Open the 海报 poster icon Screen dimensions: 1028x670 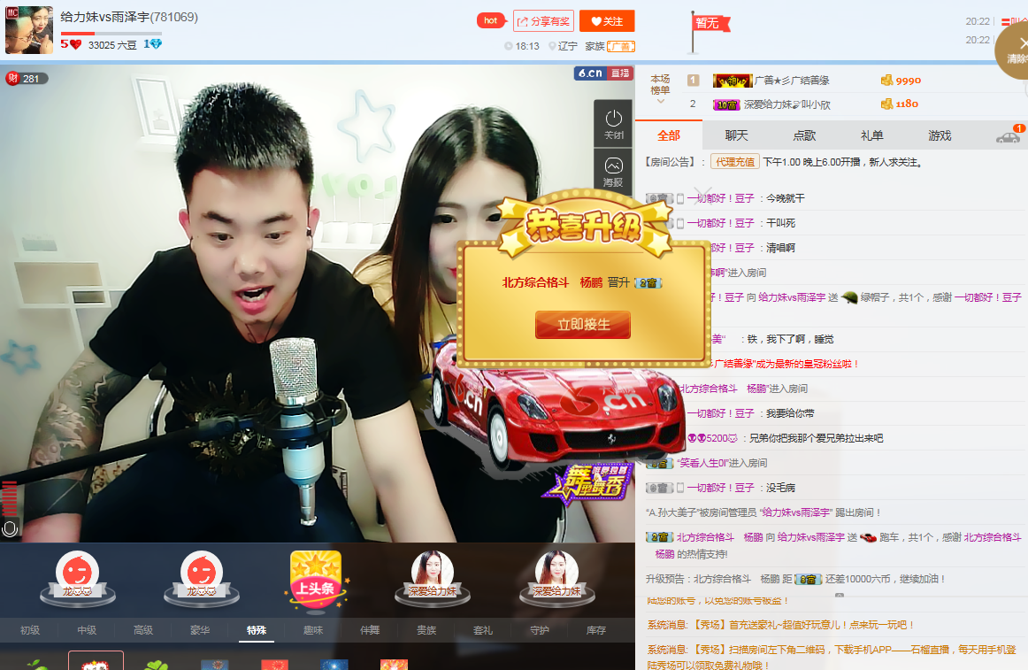coord(614,172)
